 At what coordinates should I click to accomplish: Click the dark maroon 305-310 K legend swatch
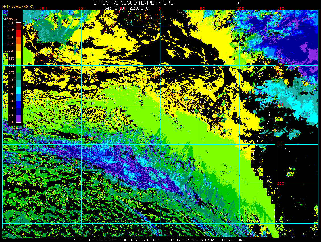pos(19,26)
